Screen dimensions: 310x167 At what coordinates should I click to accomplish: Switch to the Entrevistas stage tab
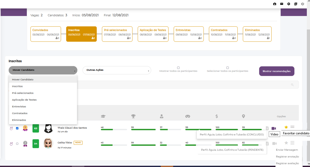coord(188,34)
